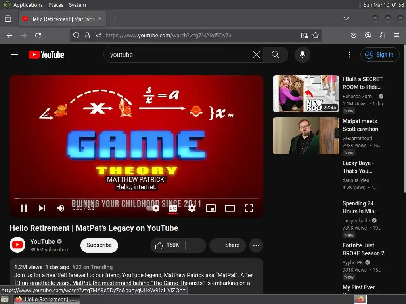The width and height of the screenshot is (406, 304).
Task: Share the video
Action: [x=228, y=245]
